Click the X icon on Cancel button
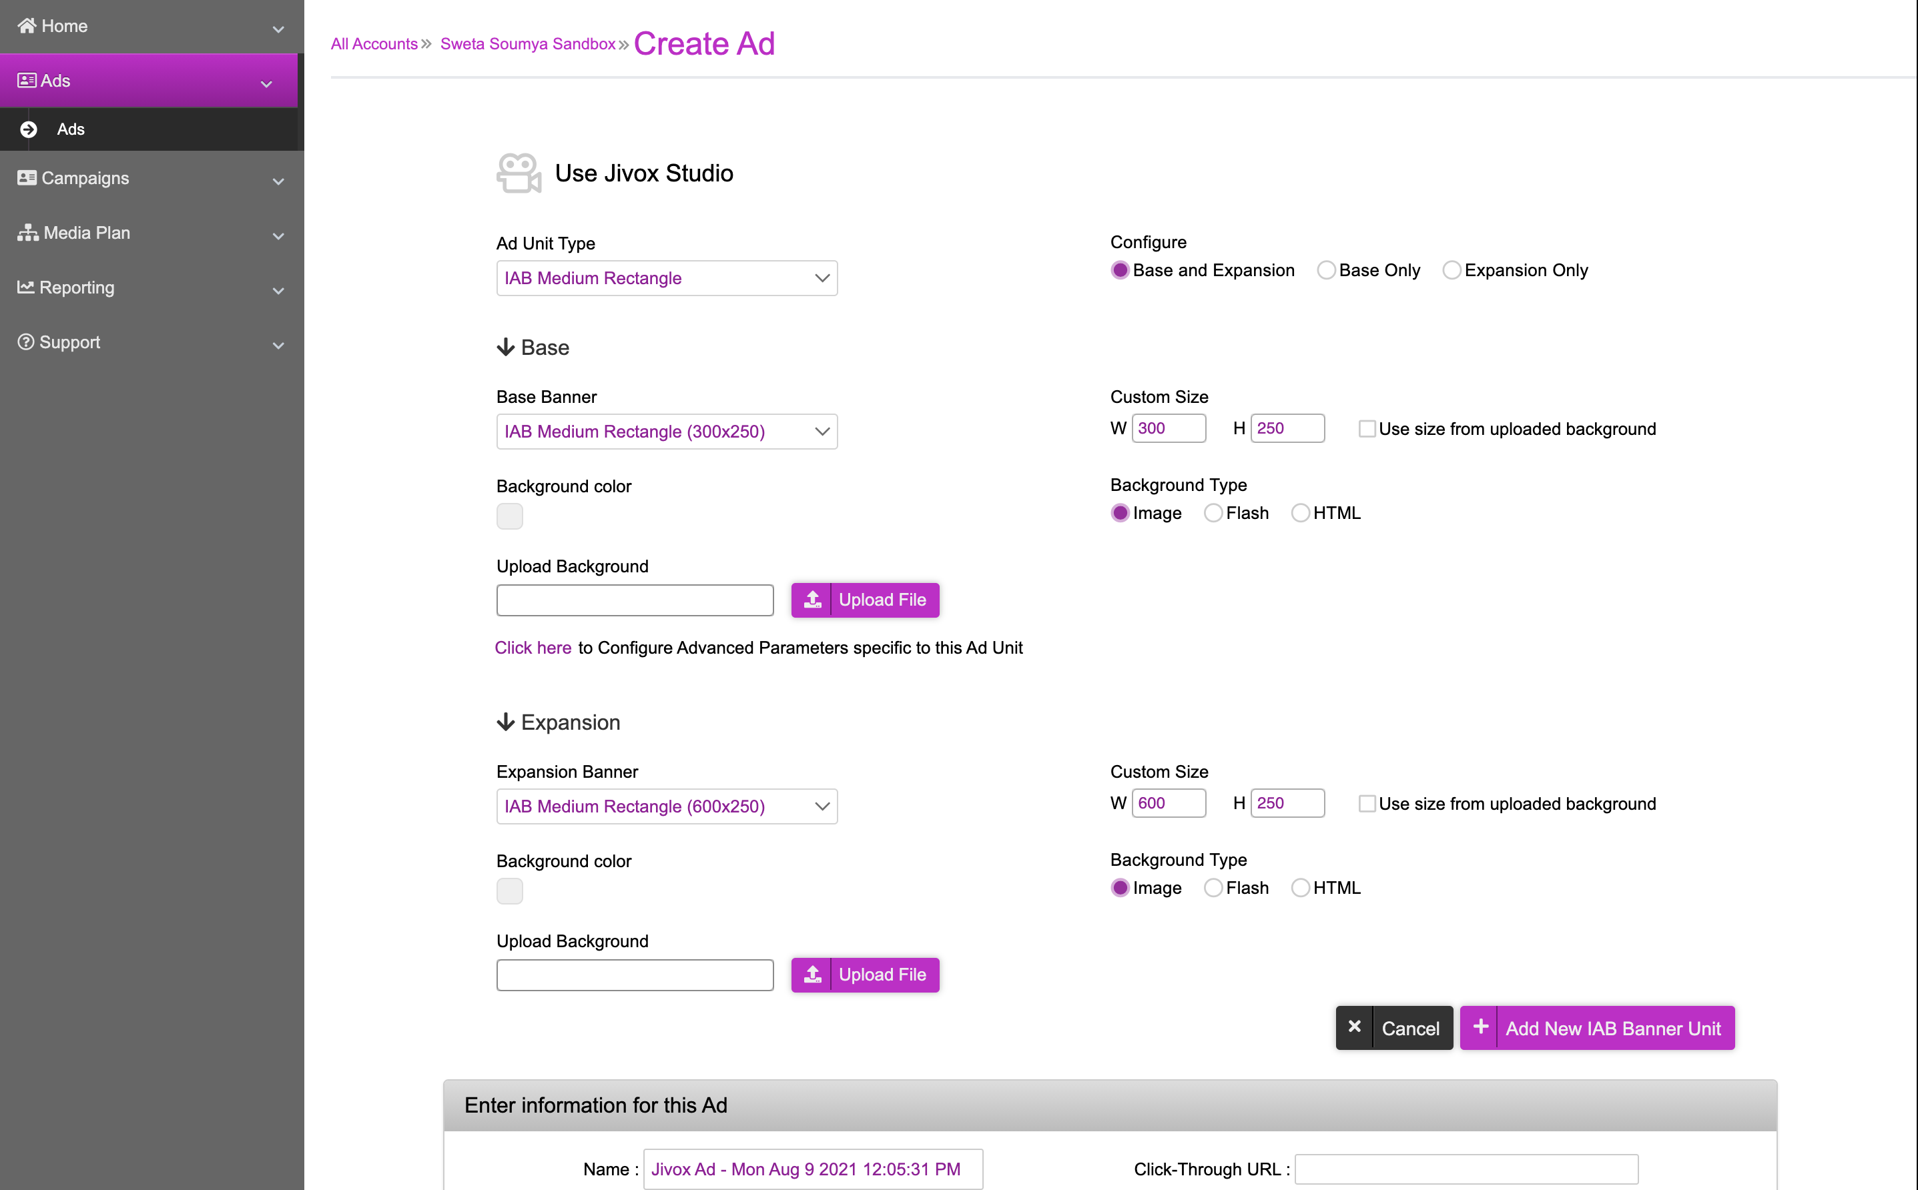 pyautogui.click(x=1354, y=1027)
